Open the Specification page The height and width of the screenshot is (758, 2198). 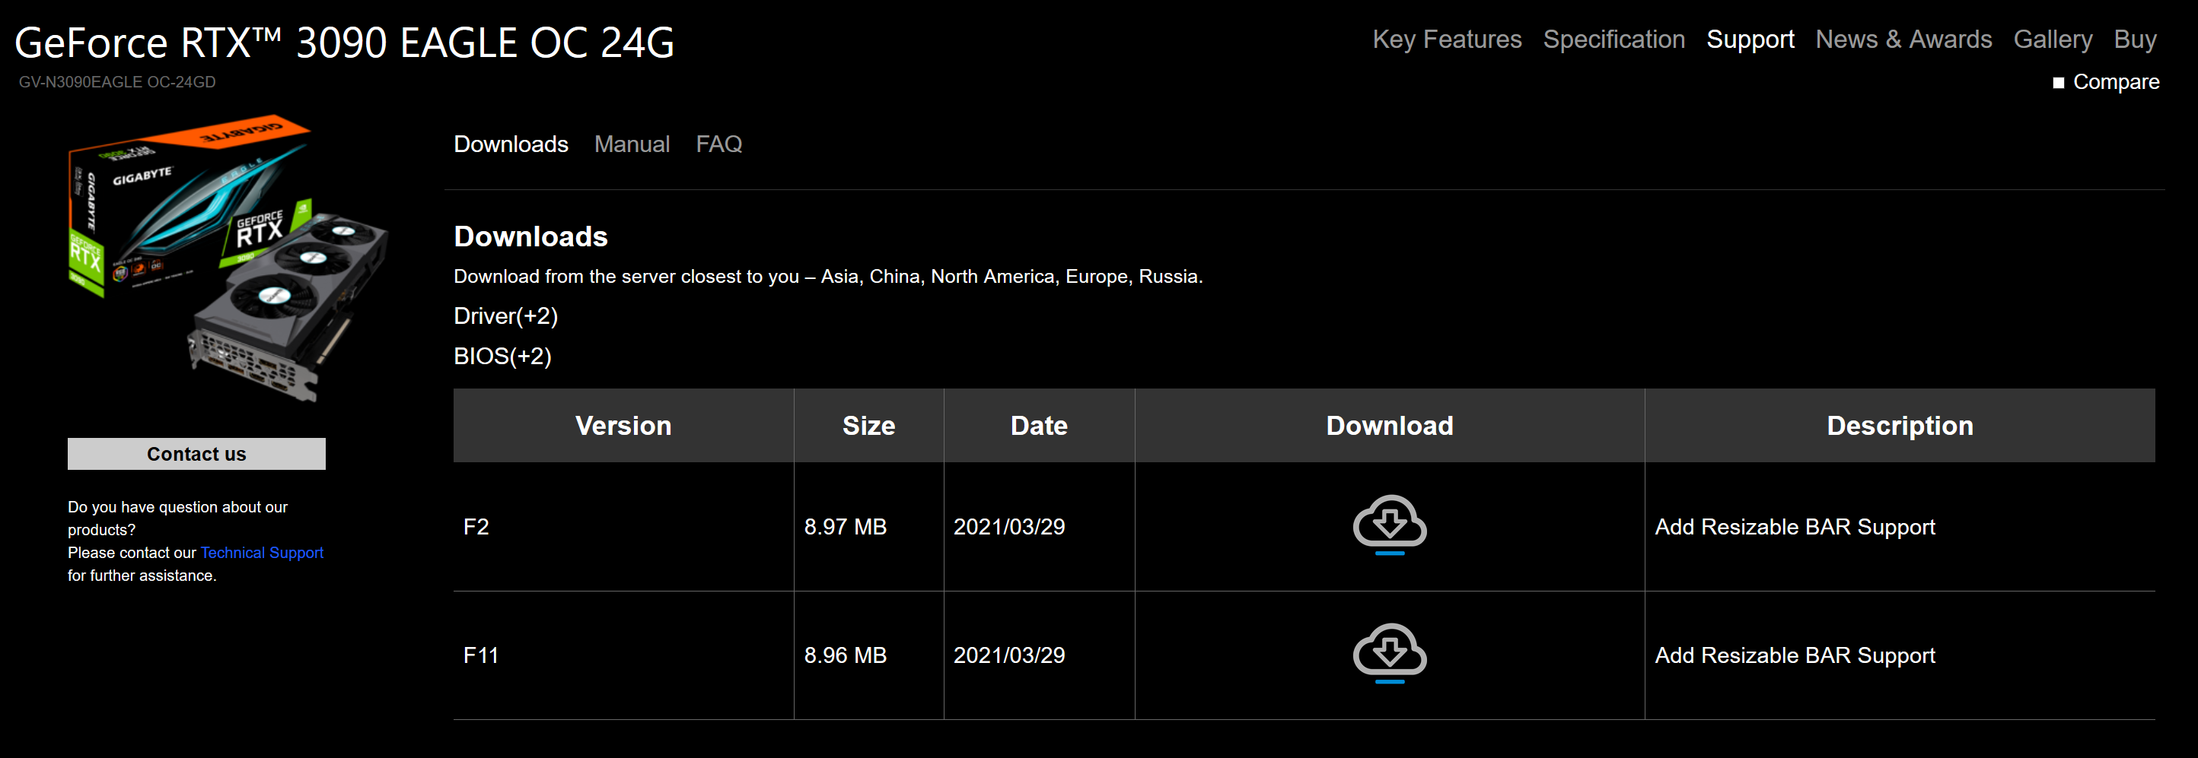[1613, 40]
